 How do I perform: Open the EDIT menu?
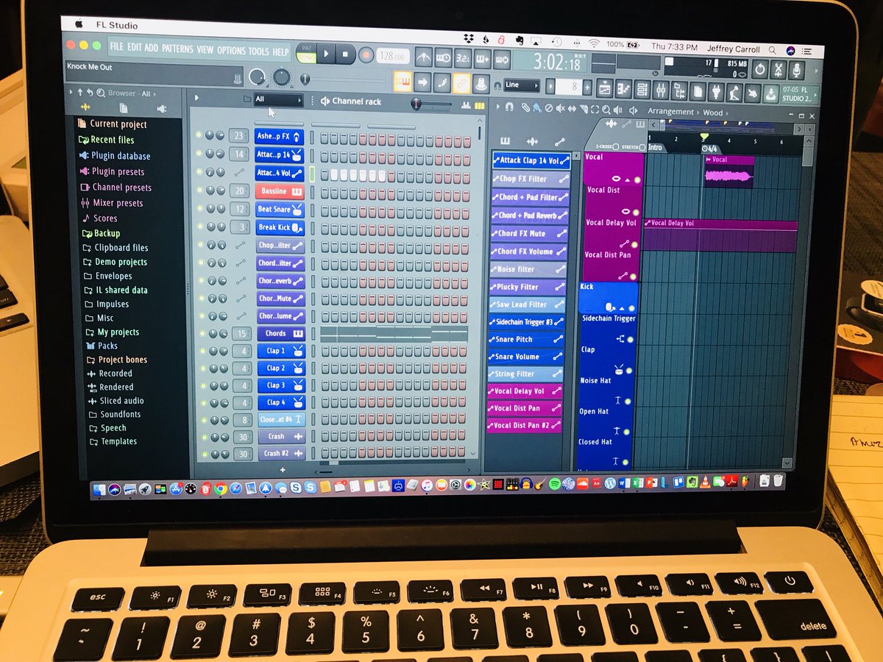[x=135, y=48]
